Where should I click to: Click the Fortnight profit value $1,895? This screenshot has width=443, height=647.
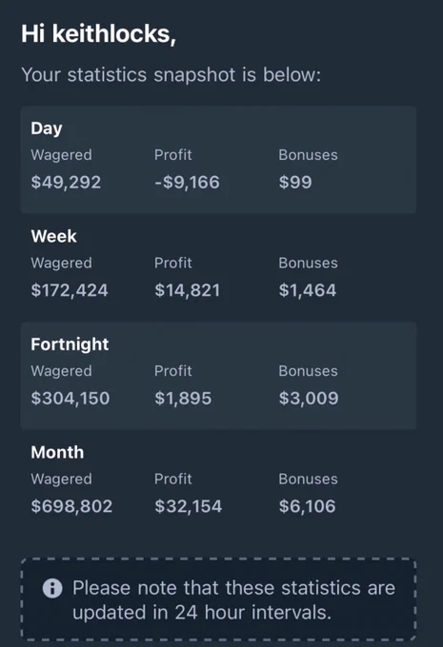(183, 398)
